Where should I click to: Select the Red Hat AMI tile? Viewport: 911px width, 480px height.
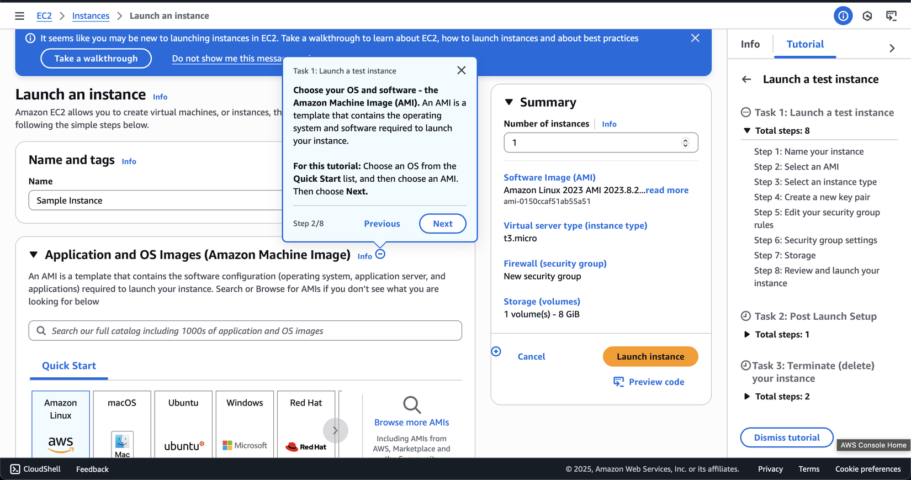coord(306,424)
